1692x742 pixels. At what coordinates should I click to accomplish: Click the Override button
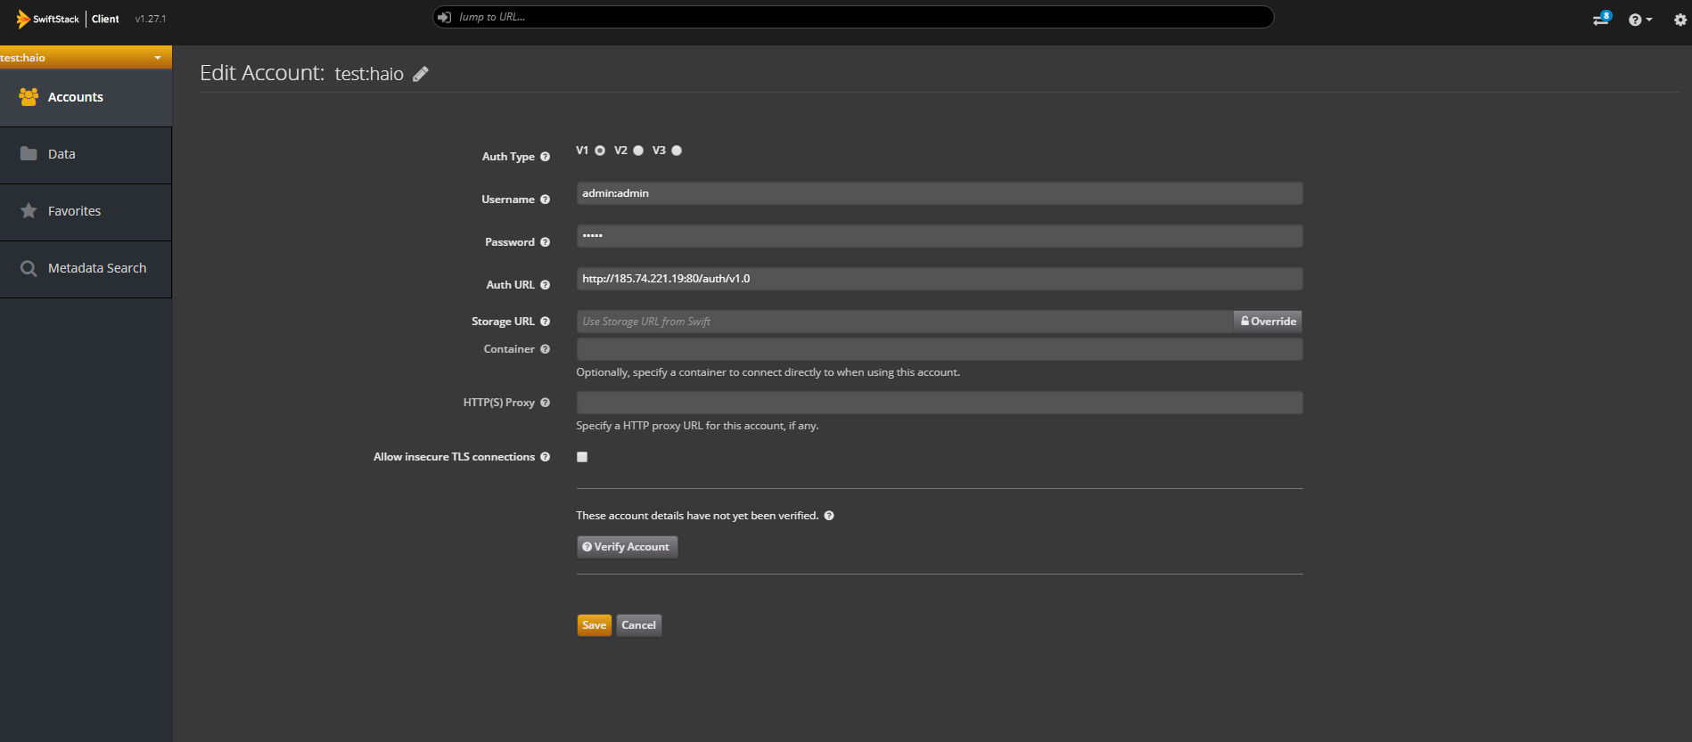(x=1268, y=322)
